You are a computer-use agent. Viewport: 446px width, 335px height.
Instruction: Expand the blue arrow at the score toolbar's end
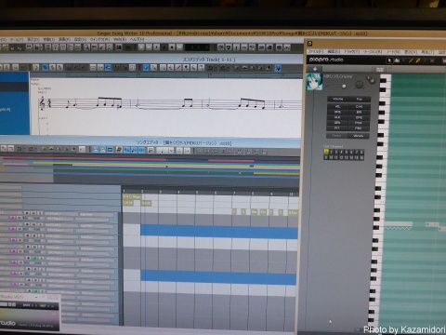click(x=278, y=68)
